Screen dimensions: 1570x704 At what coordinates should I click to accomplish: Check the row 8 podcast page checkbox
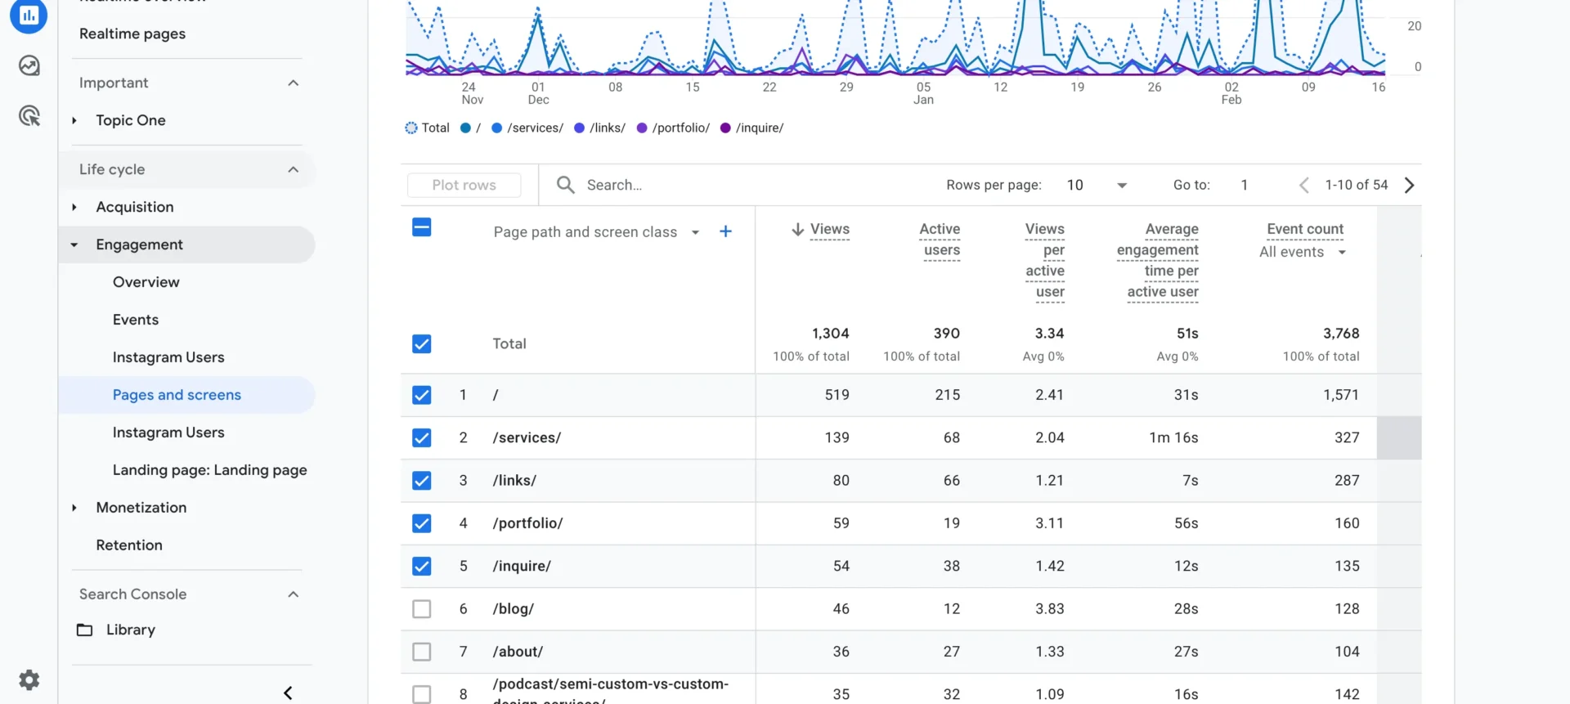pyautogui.click(x=422, y=694)
